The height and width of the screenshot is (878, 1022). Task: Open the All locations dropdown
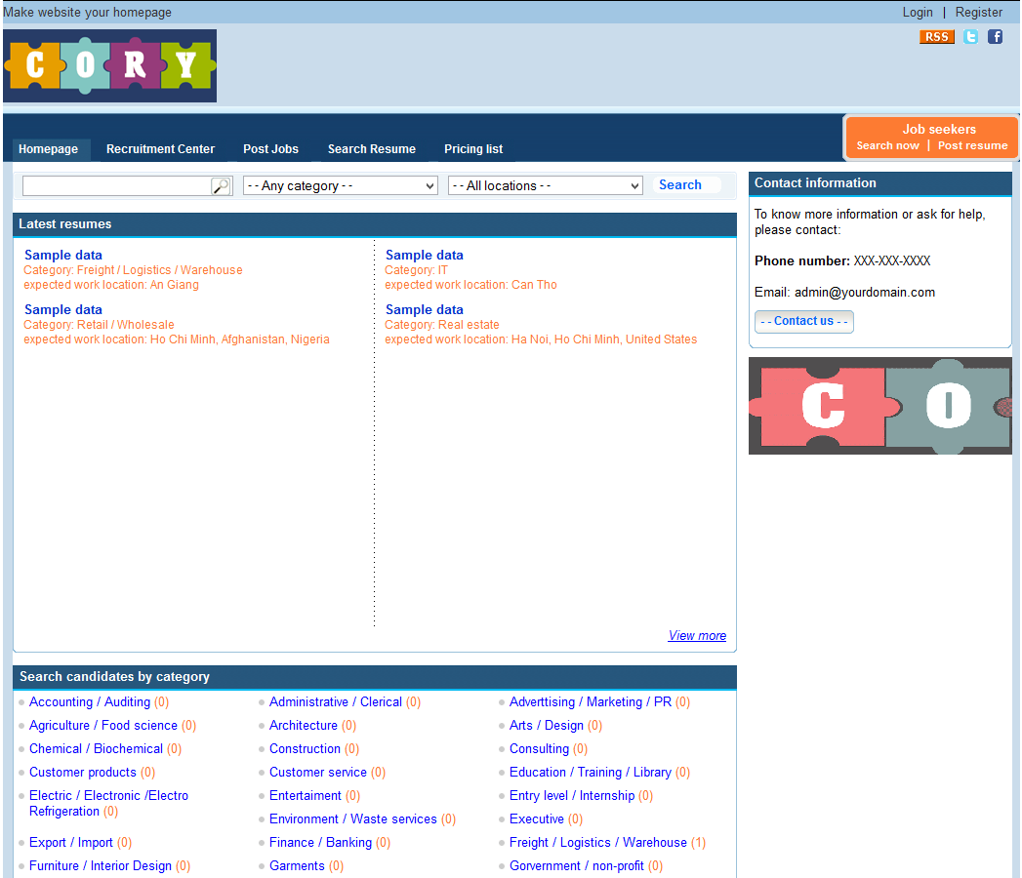(545, 185)
